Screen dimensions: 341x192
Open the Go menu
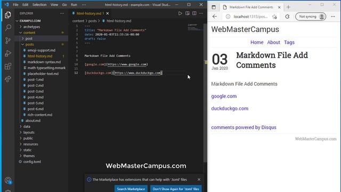[64, 5]
